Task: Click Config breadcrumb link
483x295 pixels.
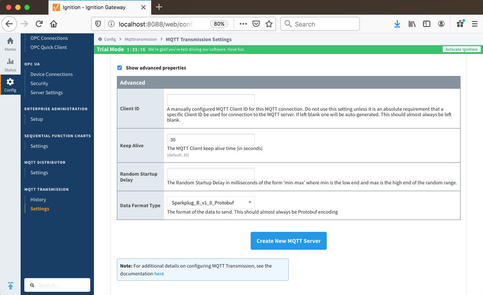Action: pyautogui.click(x=110, y=39)
